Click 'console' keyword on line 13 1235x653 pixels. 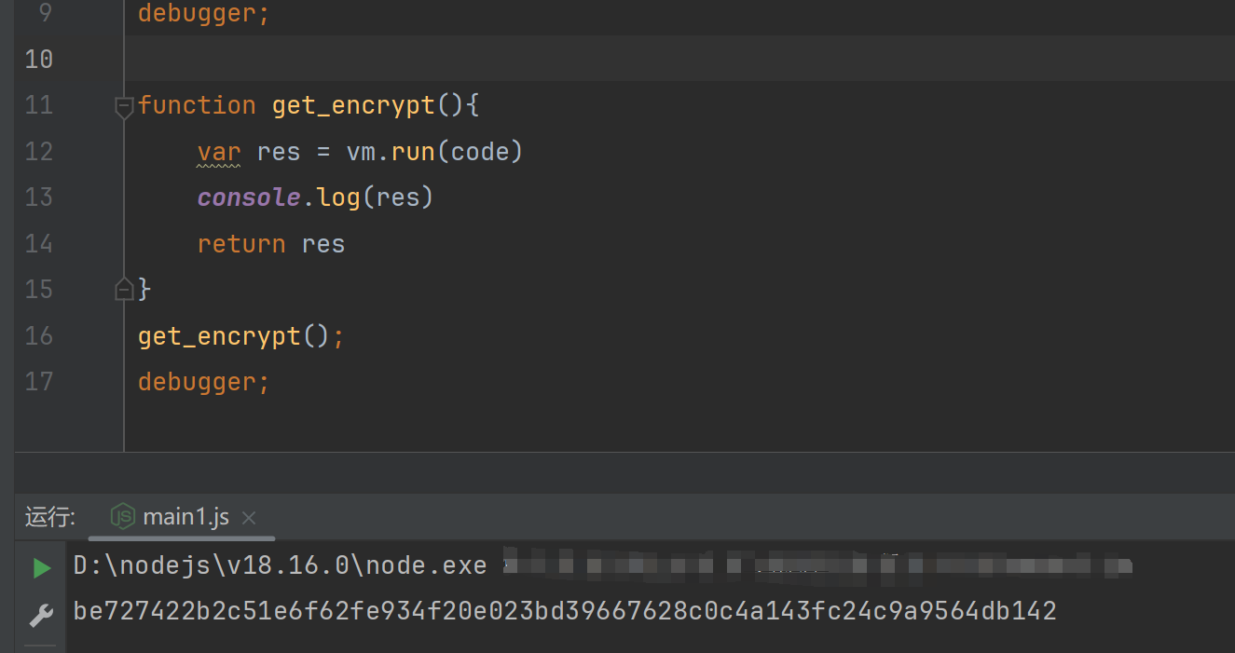249,197
